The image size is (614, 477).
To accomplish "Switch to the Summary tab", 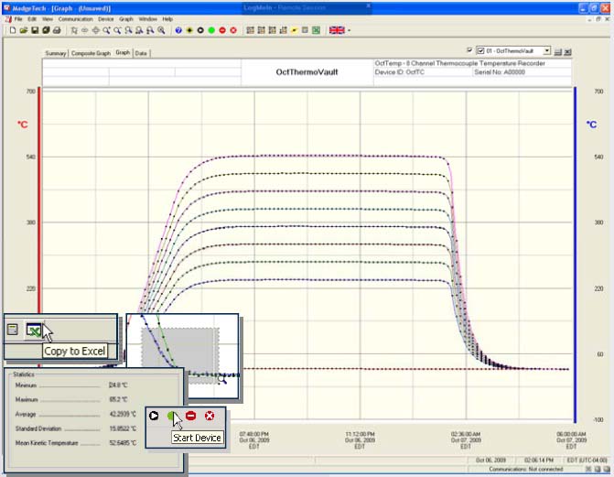I will click(x=55, y=53).
